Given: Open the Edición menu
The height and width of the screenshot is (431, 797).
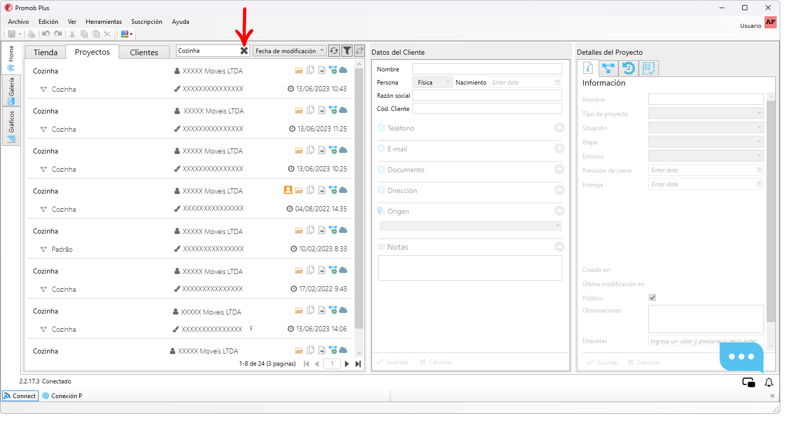Looking at the screenshot, I should [x=48, y=22].
